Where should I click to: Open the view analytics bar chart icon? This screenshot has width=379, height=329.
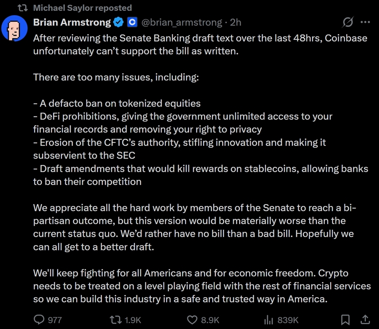(269, 320)
